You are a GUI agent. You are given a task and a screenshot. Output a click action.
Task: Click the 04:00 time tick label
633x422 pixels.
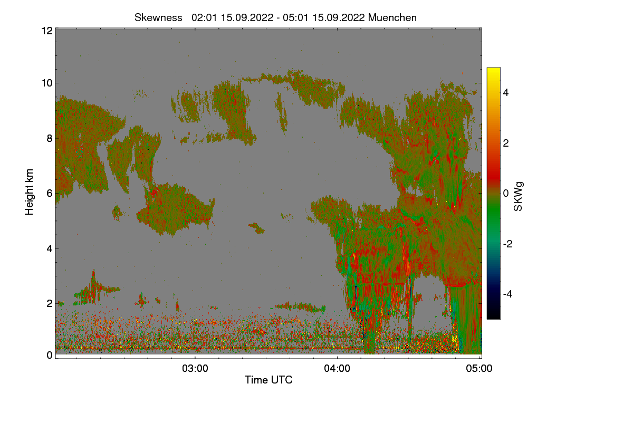(337, 368)
